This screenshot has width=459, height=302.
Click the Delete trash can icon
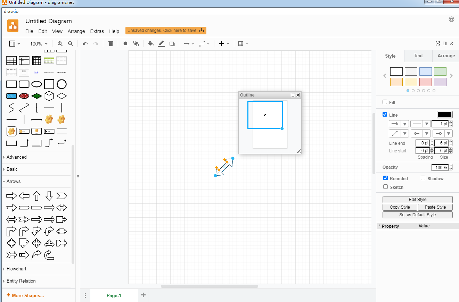pos(111,44)
